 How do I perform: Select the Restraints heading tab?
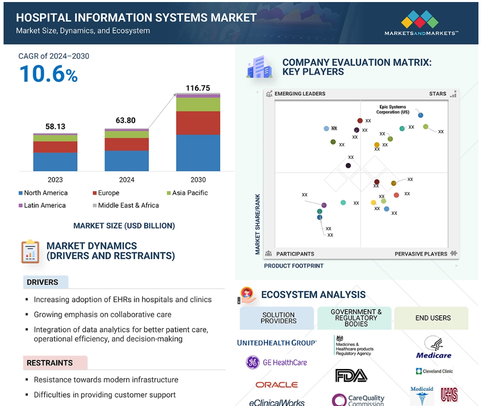(x=55, y=363)
